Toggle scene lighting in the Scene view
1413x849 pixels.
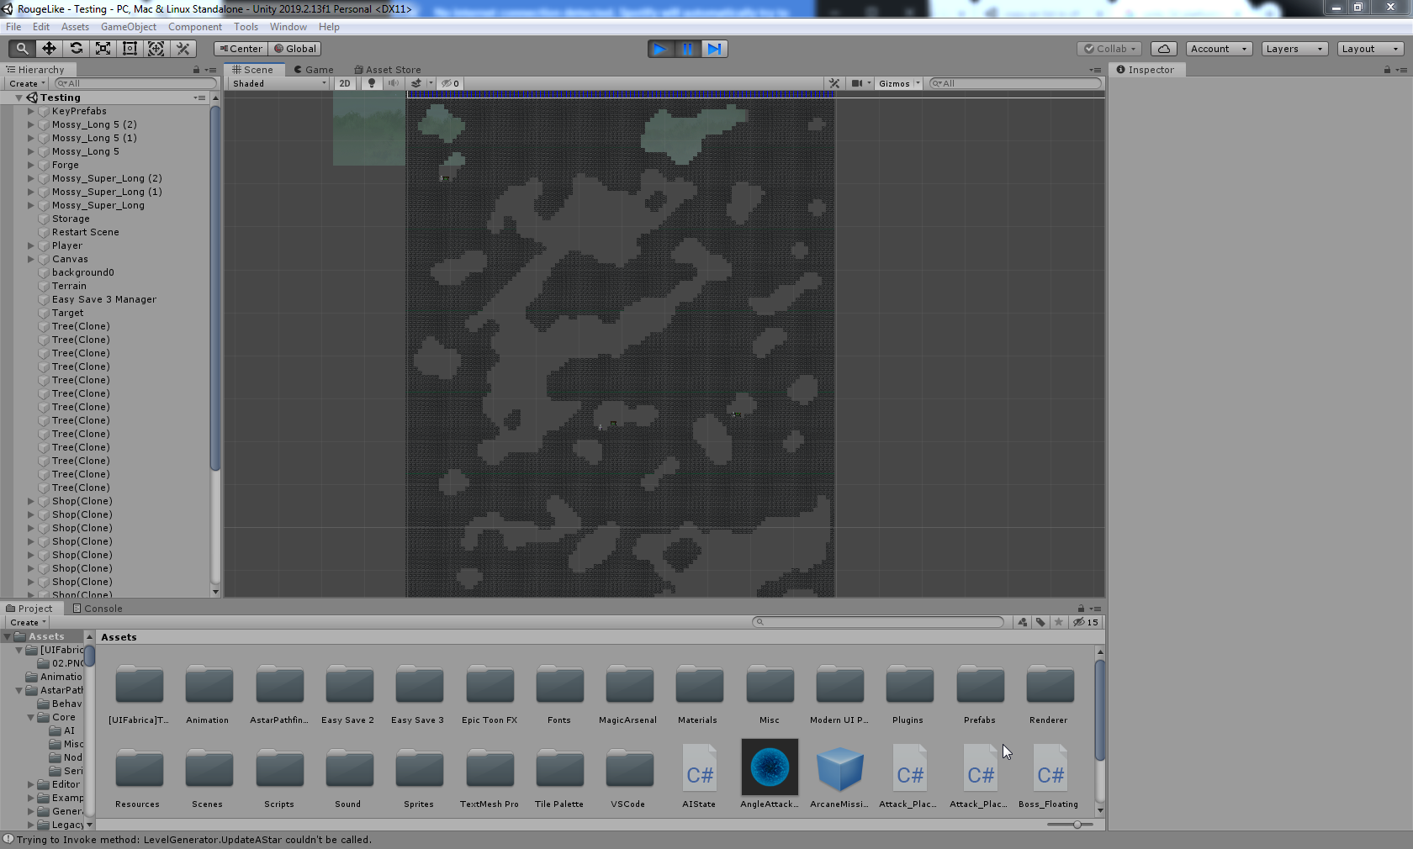tap(372, 83)
